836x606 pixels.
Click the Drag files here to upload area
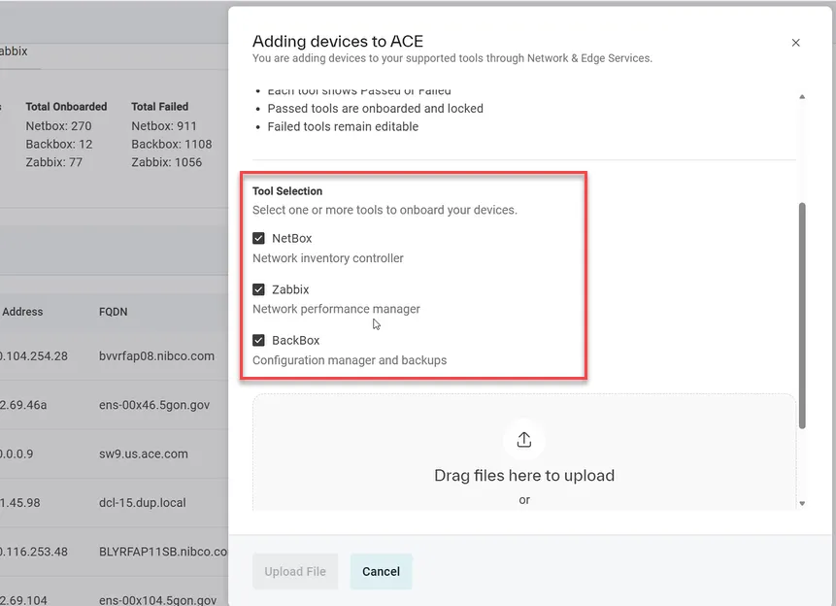click(524, 453)
